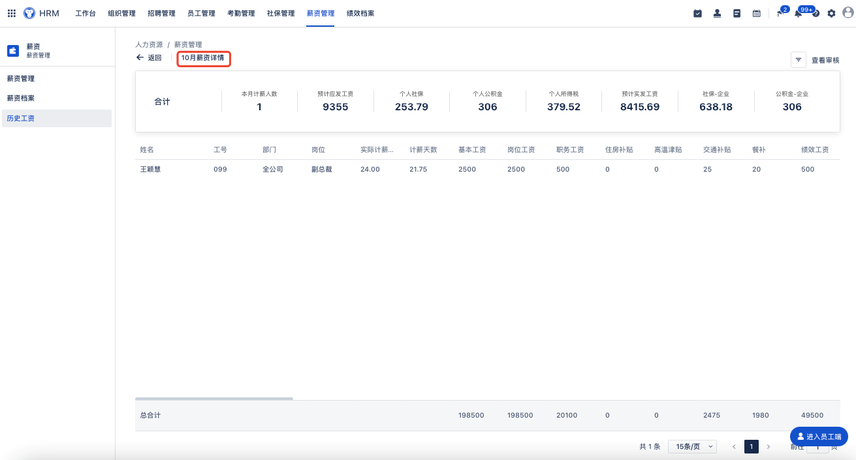Click the 职务工资 column header
This screenshot has height=460, width=856.
(x=570, y=149)
